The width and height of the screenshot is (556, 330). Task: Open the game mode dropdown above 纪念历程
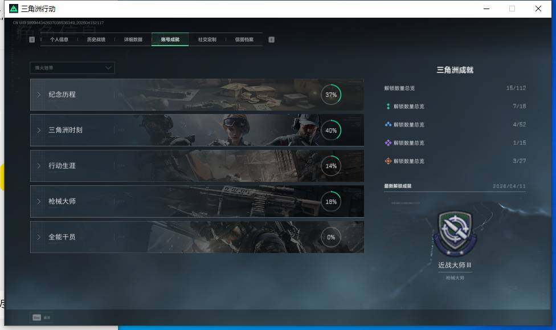click(x=72, y=68)
